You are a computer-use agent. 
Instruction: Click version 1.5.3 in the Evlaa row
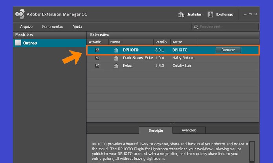(x=159, y=66)
